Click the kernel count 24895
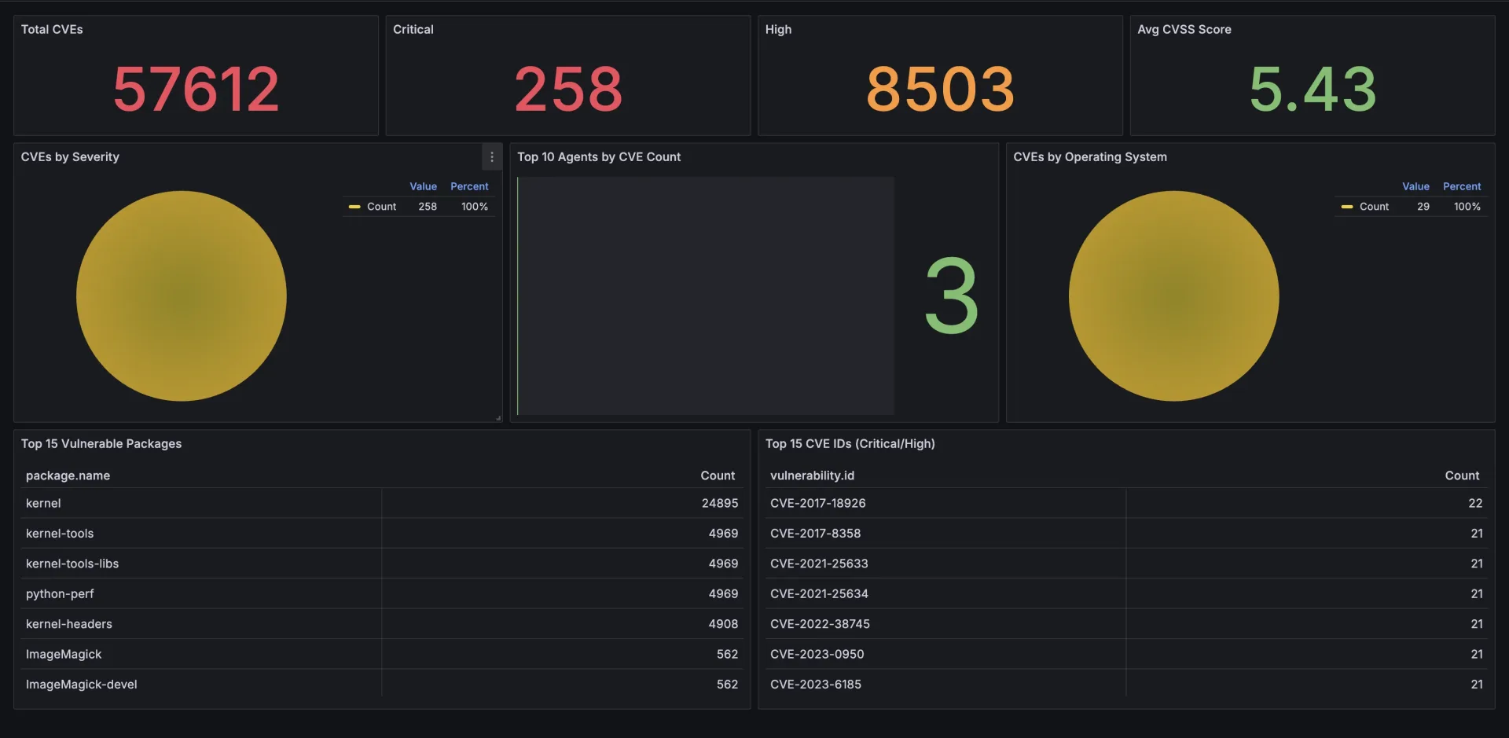The height and width of the screenshot is (738, 1509). [x=720, y=503]
